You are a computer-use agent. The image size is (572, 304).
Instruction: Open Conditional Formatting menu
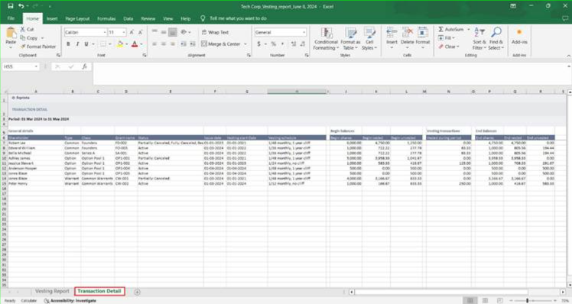pyautogui.click(x=326, y=39)
